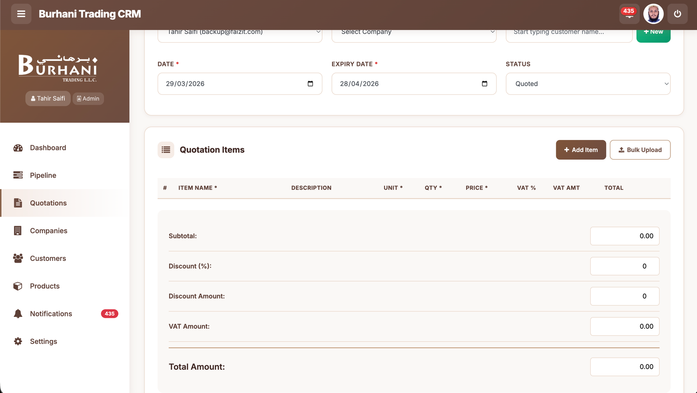697x393 pixels.
Task: Click the Bulk Upload button
Action: click(640, 150)
